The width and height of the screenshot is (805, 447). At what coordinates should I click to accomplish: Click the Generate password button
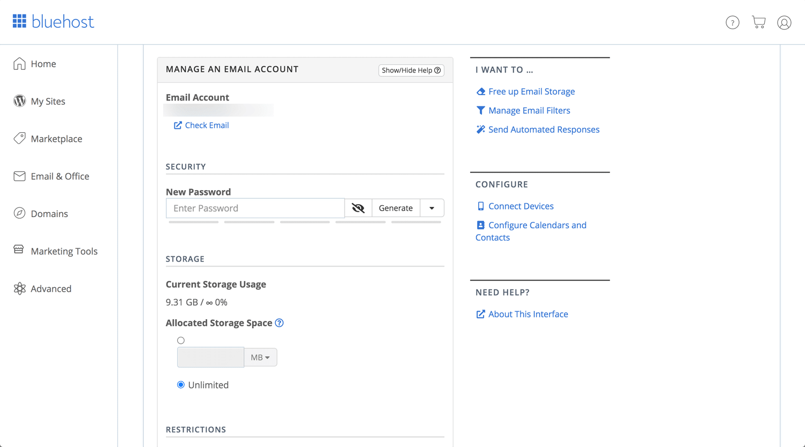[x=396, y=208]
